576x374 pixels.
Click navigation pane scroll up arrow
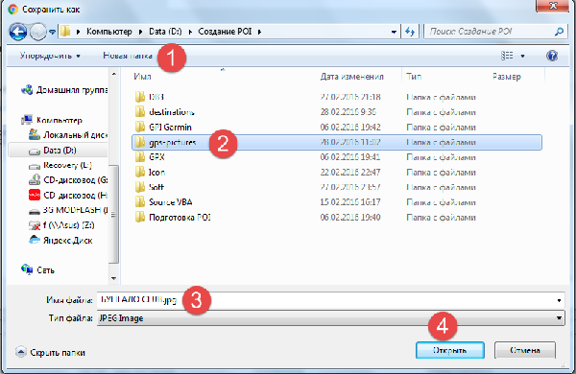point(114,74)
